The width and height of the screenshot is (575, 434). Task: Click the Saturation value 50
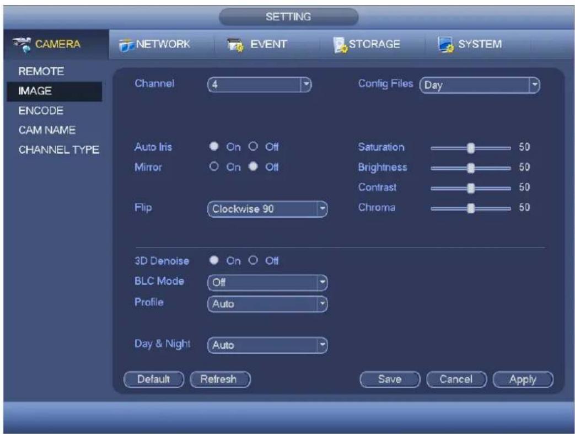[524, 147]
